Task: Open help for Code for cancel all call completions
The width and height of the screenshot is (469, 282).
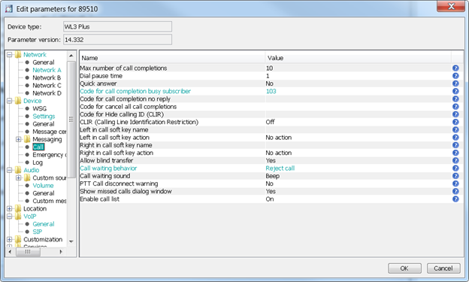Action: (x=455, y=107)
